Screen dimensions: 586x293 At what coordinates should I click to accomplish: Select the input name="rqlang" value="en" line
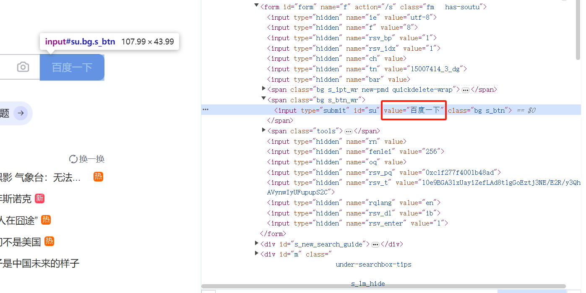point(354,203)
